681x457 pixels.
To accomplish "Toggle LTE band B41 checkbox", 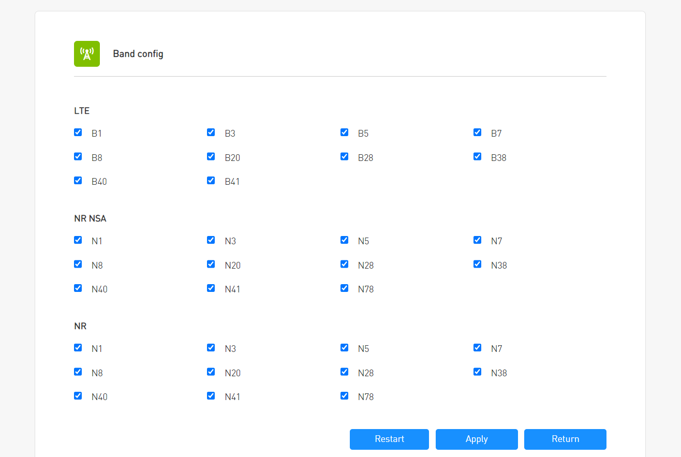I will pyautogui.click(x=211, y=181).
